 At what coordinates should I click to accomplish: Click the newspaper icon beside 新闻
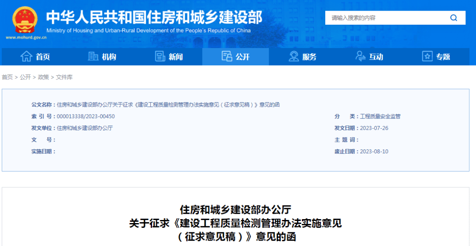click(160, 56)
